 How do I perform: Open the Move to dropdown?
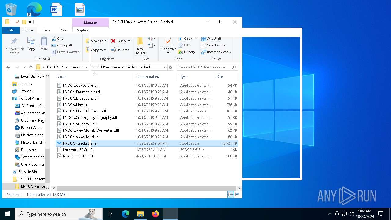[x=98, y=41]
